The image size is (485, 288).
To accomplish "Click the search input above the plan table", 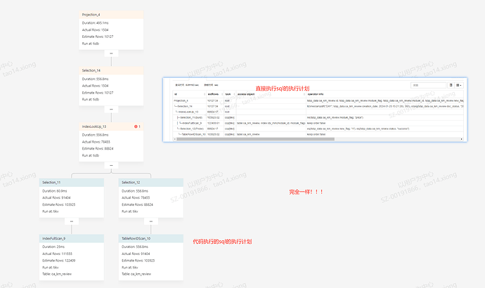I will (428, 85).
